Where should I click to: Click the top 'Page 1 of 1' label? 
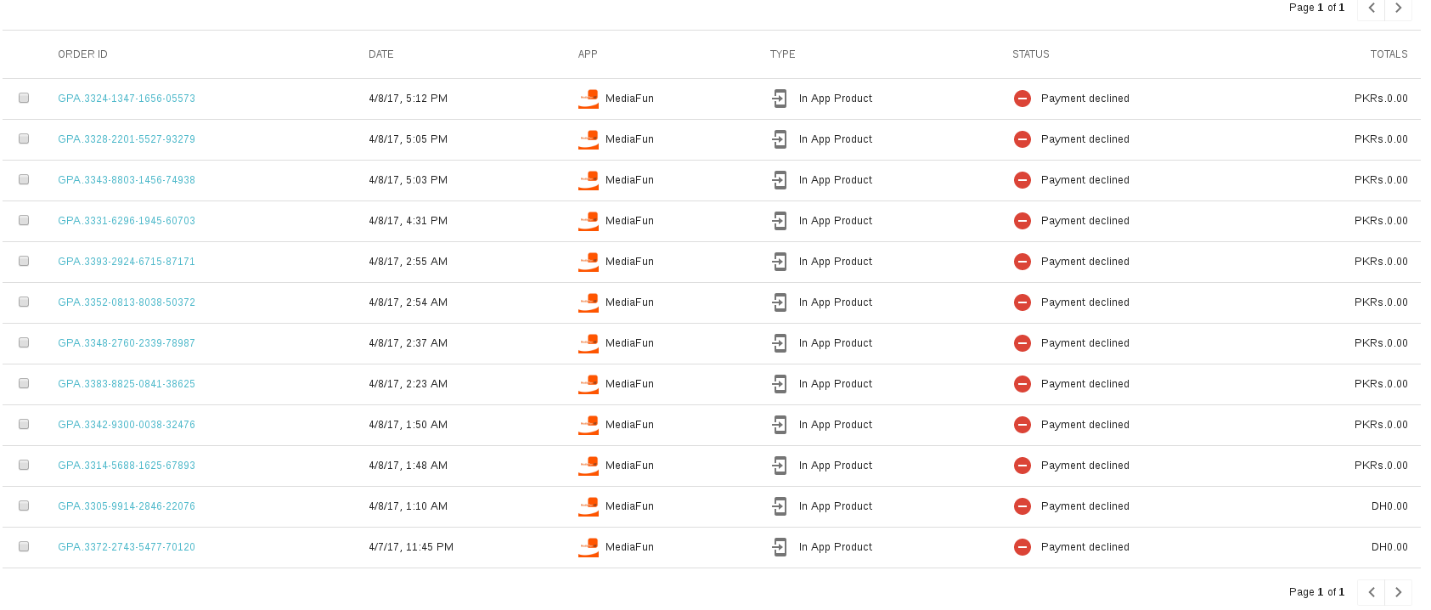point(1316,8)
